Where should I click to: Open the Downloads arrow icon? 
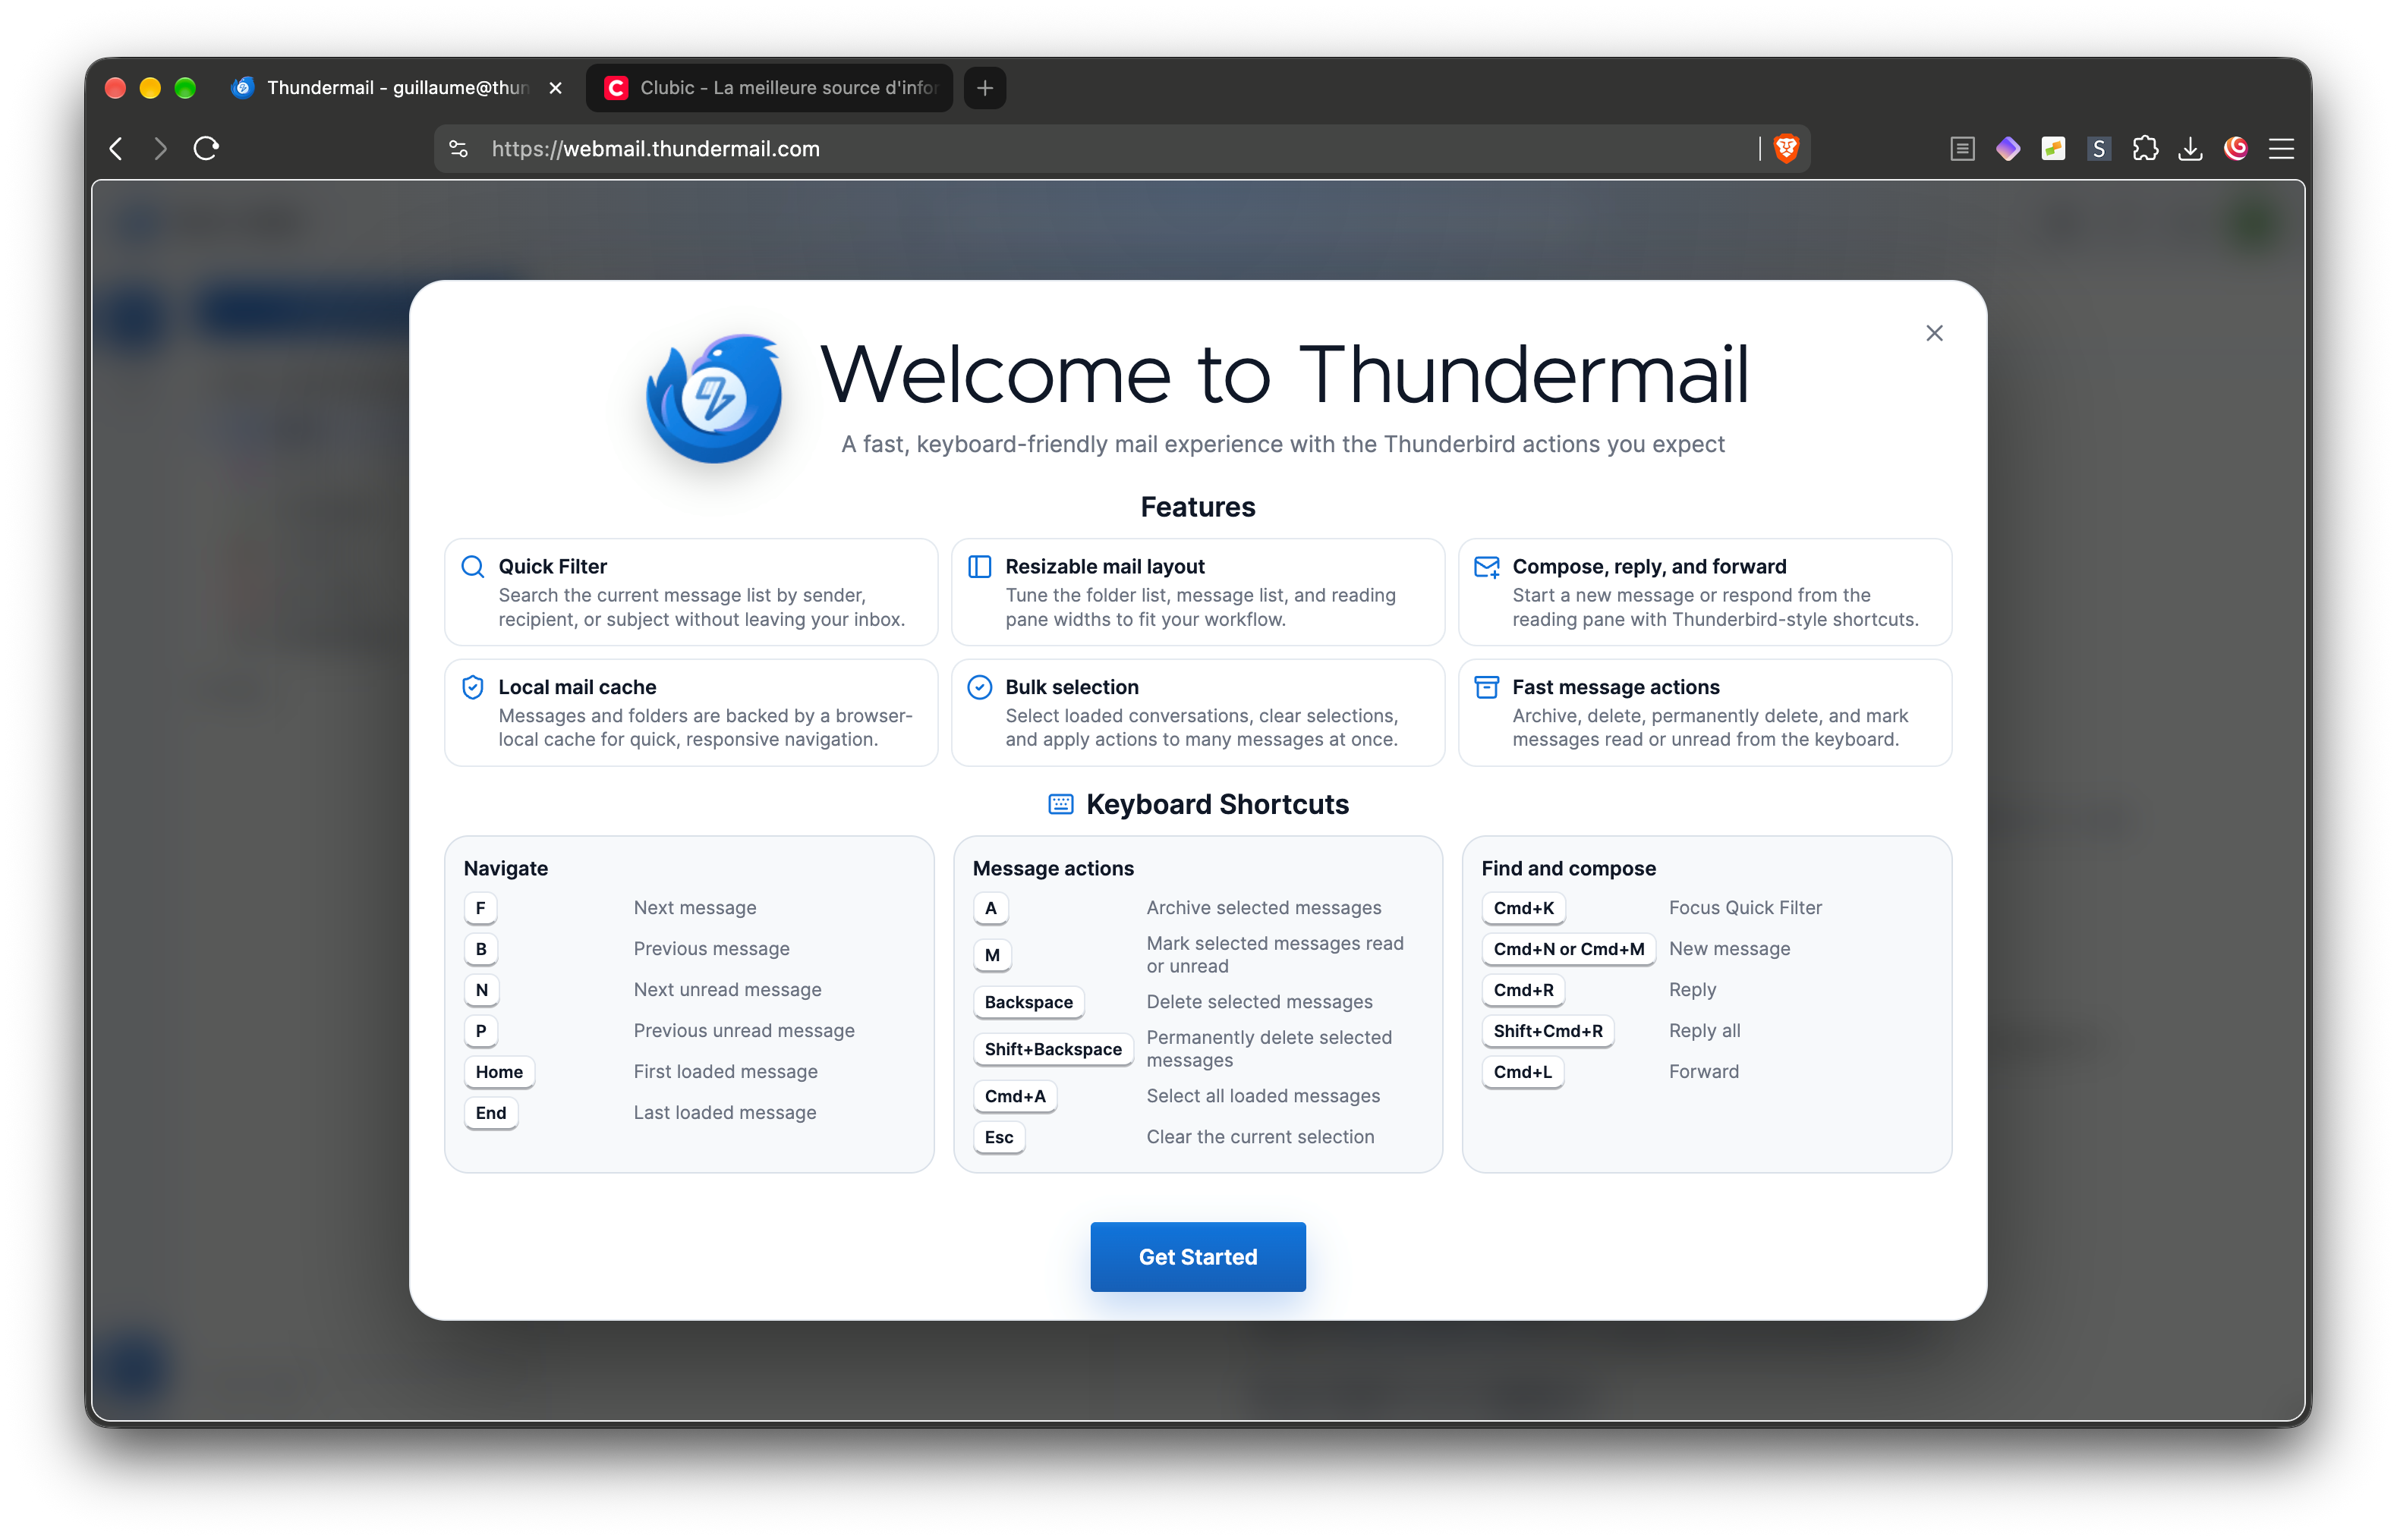pyautogui.click(x=2190, y=149)
